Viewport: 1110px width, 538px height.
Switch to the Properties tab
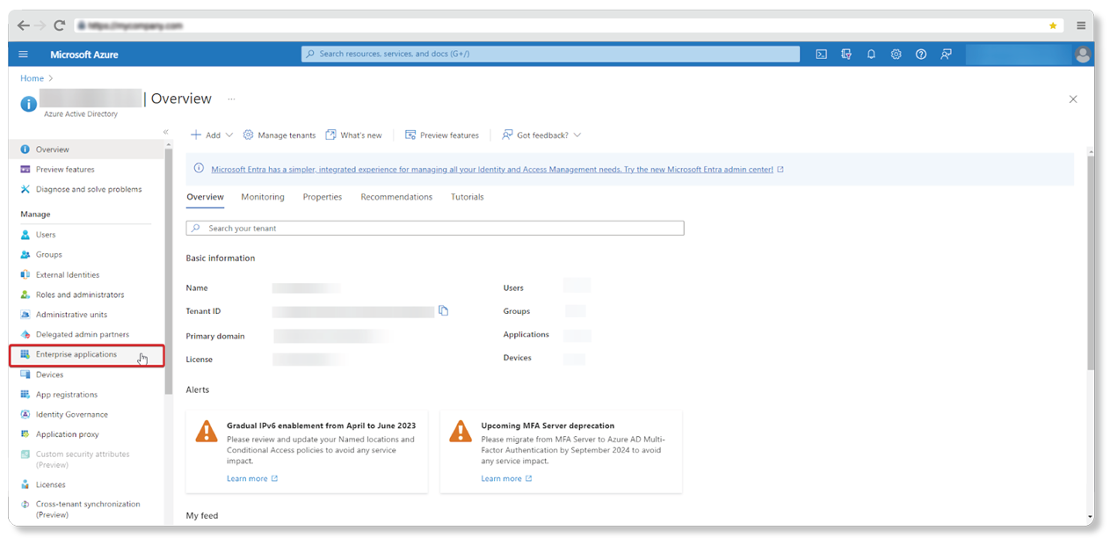323,197
